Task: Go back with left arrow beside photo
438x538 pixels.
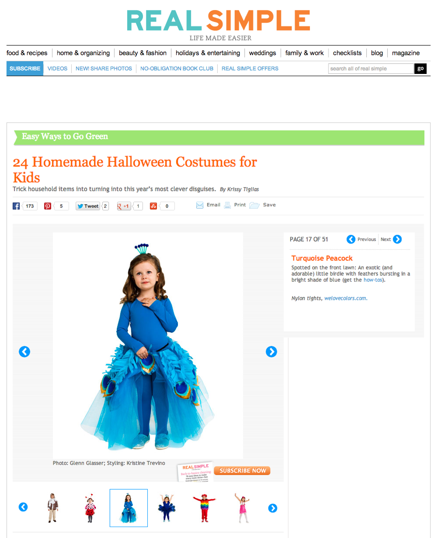Action: pyautogui.click(x=24, y=351)
